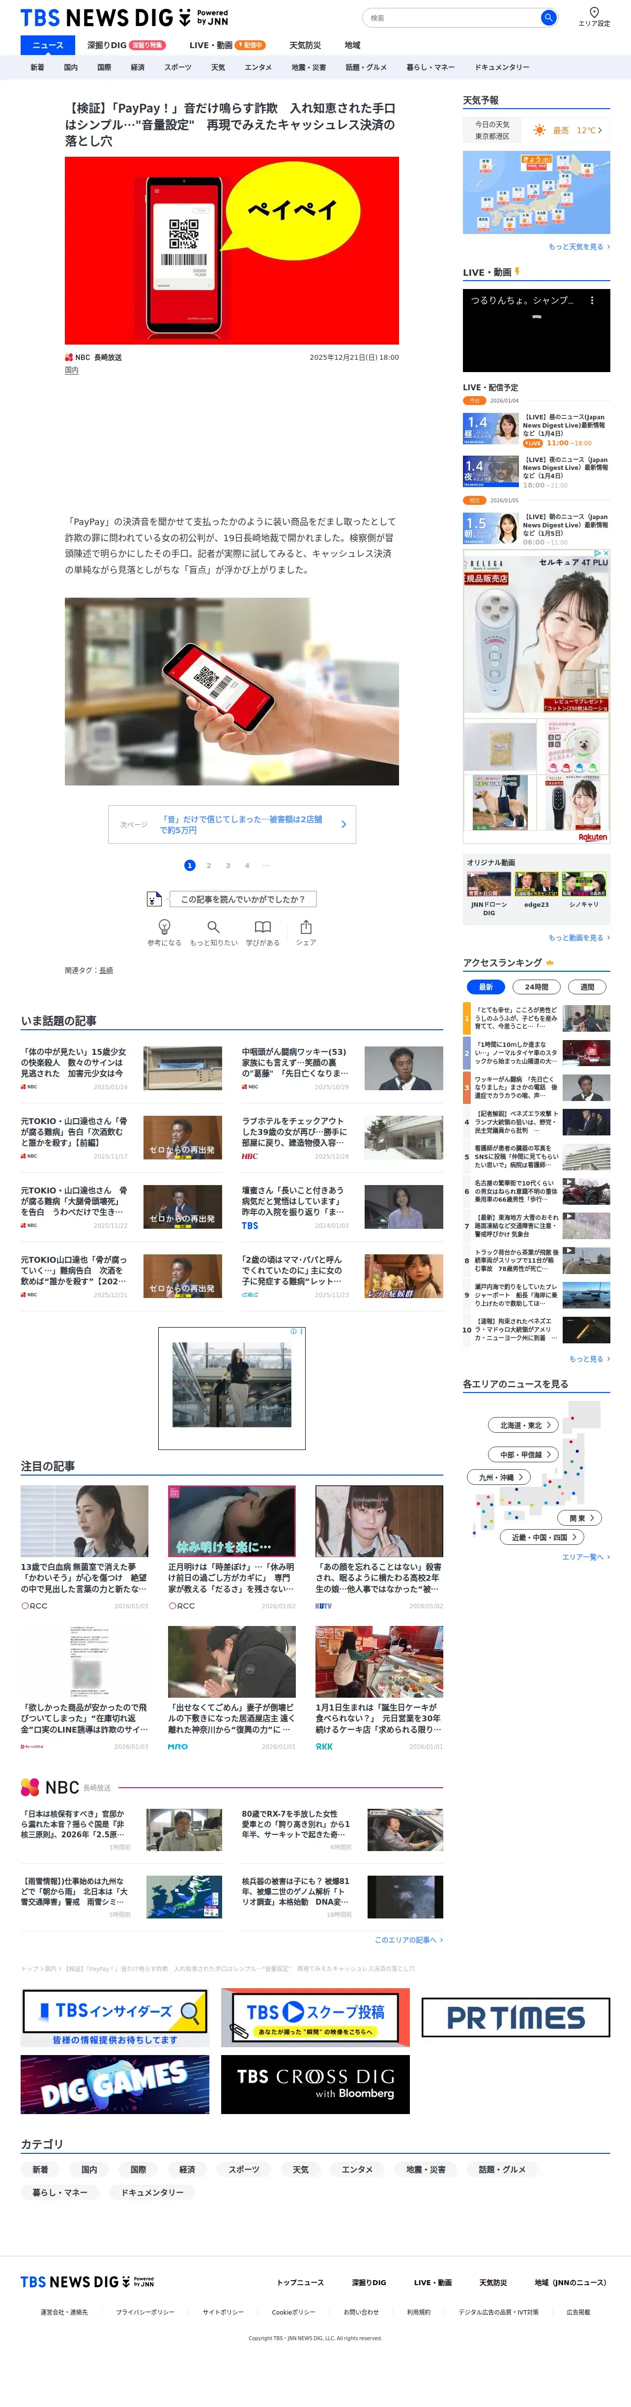This screenshot has width=631, height=2407.
Task: Open the TBS CROSS DIG with Bloomberg banner
Action: coord(315,2084)
